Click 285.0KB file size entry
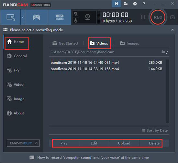The height and width of the screenshot is (163, 178). click(x=155, y=62)
